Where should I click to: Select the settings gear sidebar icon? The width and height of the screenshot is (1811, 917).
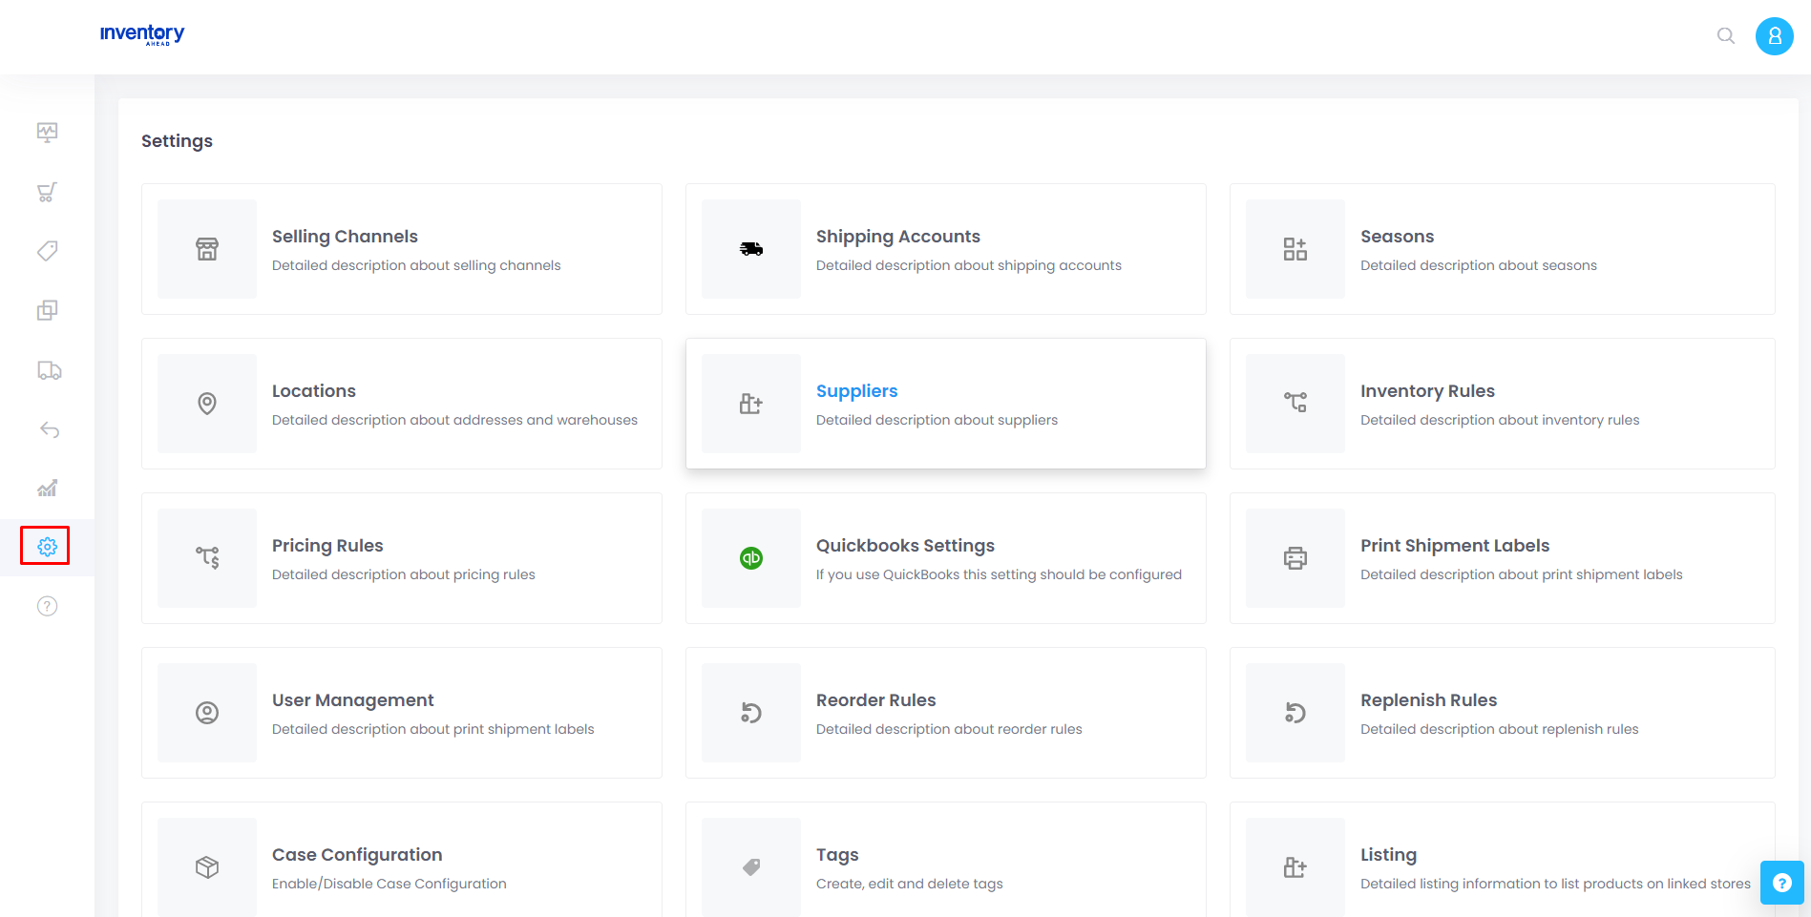tap(47, 547)
